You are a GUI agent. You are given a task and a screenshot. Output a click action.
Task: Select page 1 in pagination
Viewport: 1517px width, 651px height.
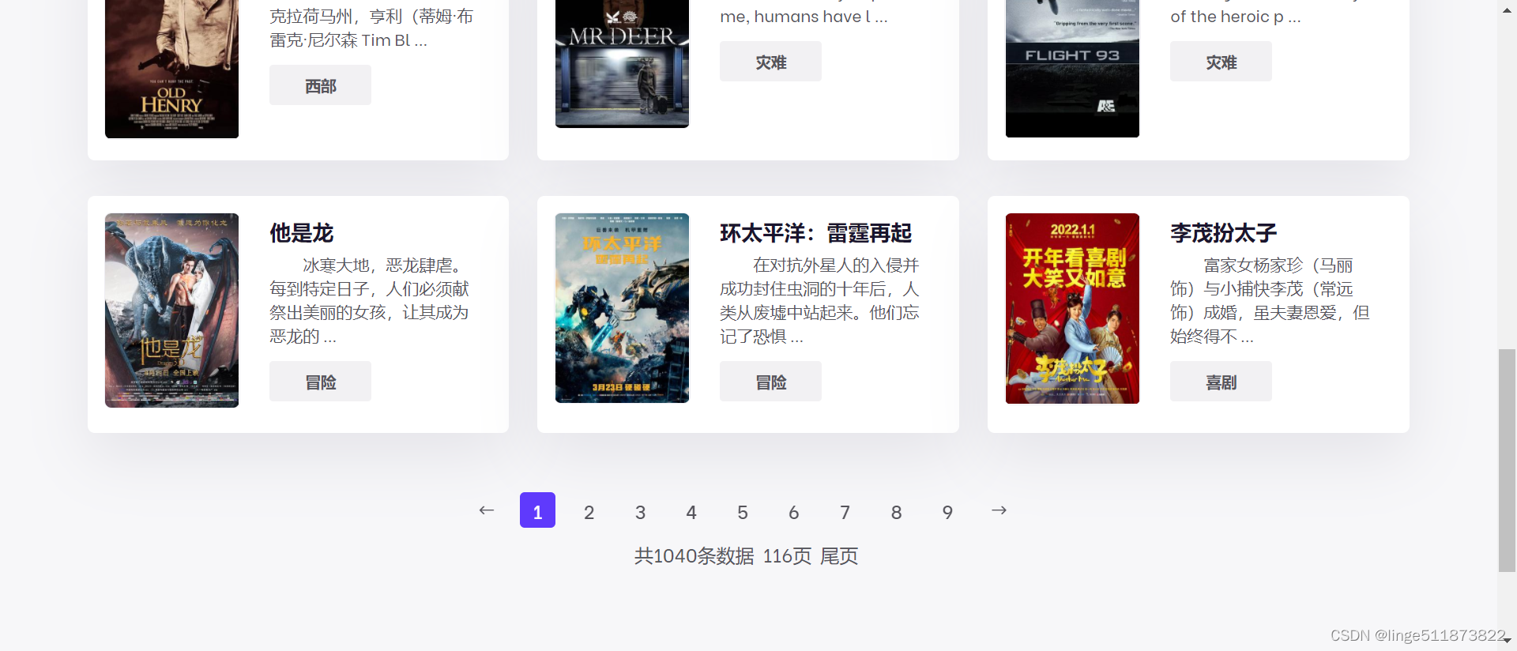[537, 510]
